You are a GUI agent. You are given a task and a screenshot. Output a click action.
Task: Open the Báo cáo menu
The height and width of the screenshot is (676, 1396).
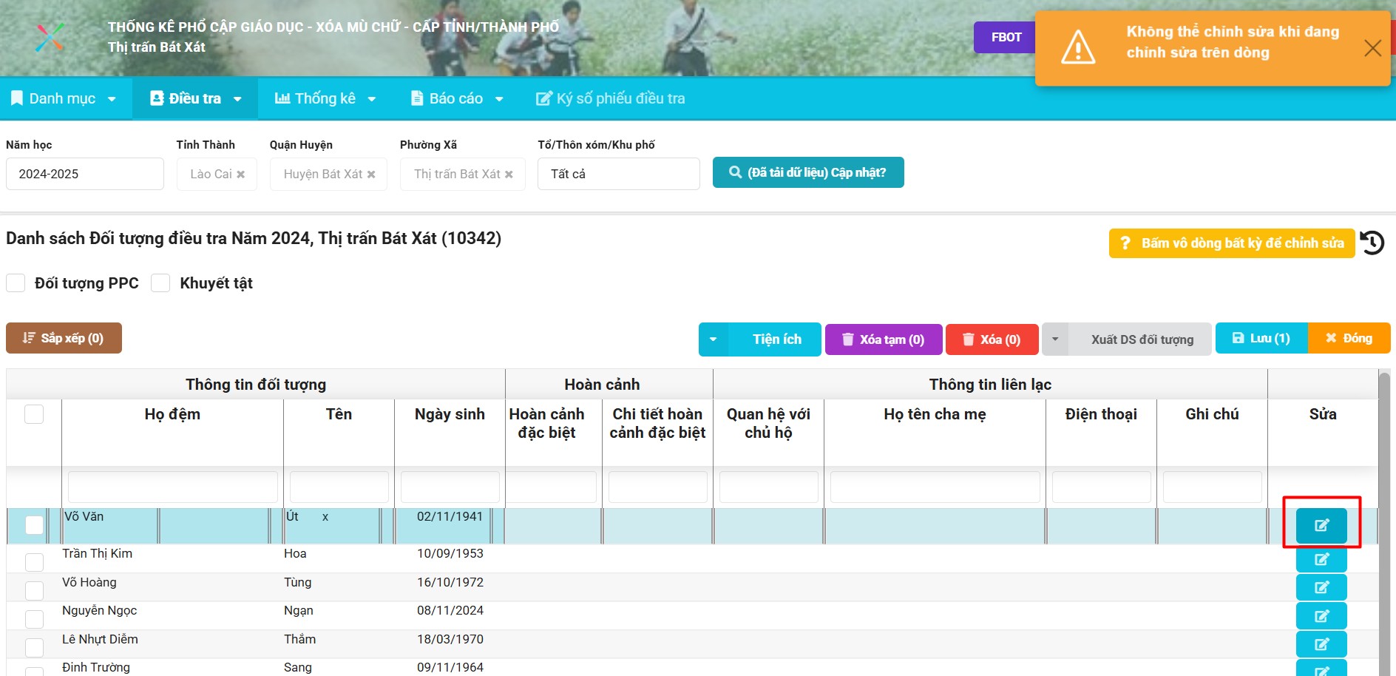tap(456, 98)
